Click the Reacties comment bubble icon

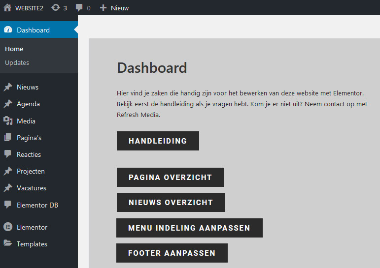[8, 154]
